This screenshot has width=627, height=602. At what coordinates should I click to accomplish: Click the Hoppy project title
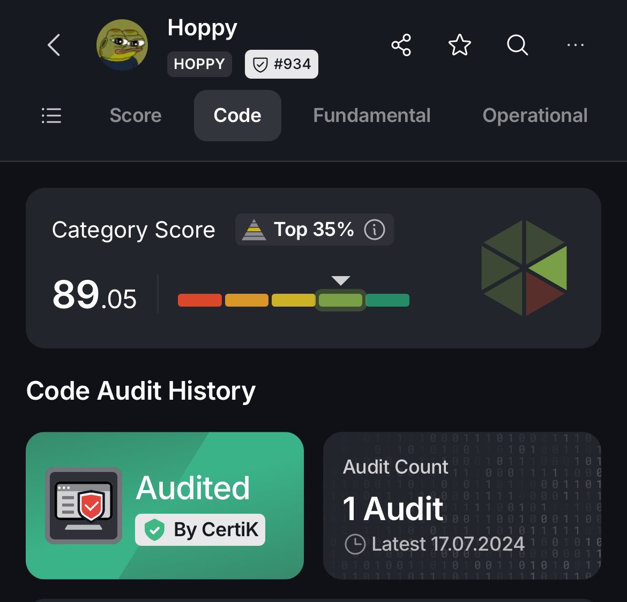click(x=203, y=29)
